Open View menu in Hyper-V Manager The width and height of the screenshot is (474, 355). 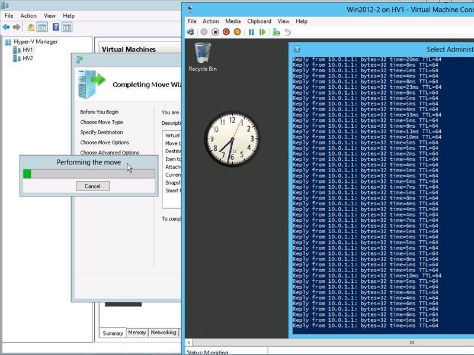50,16
